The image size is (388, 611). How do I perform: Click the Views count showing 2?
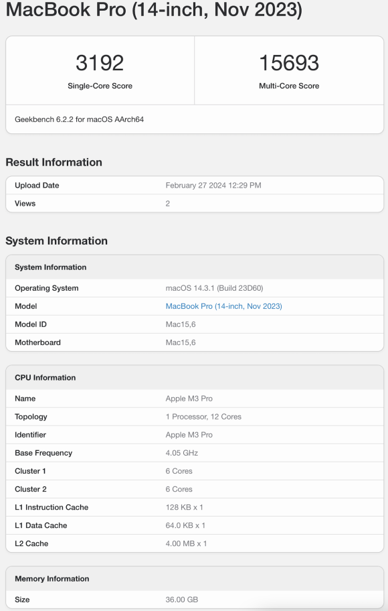tap(168, 203)
